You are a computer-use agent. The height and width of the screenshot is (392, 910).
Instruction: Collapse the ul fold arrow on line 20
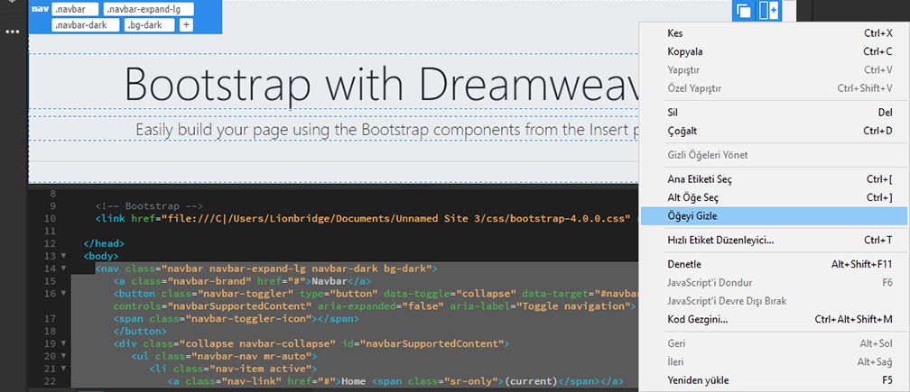(63, 356)
